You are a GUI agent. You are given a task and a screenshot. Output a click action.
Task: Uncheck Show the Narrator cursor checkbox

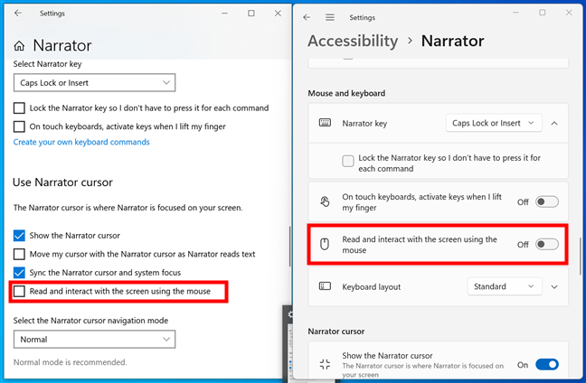point(19,236)
